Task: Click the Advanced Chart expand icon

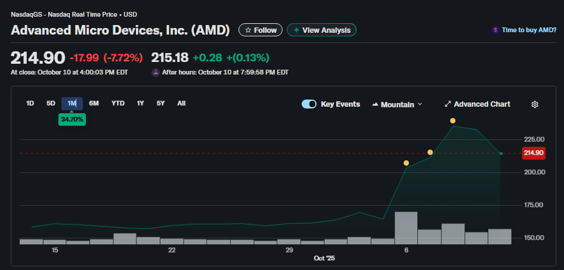Action: tap(448, 104)
